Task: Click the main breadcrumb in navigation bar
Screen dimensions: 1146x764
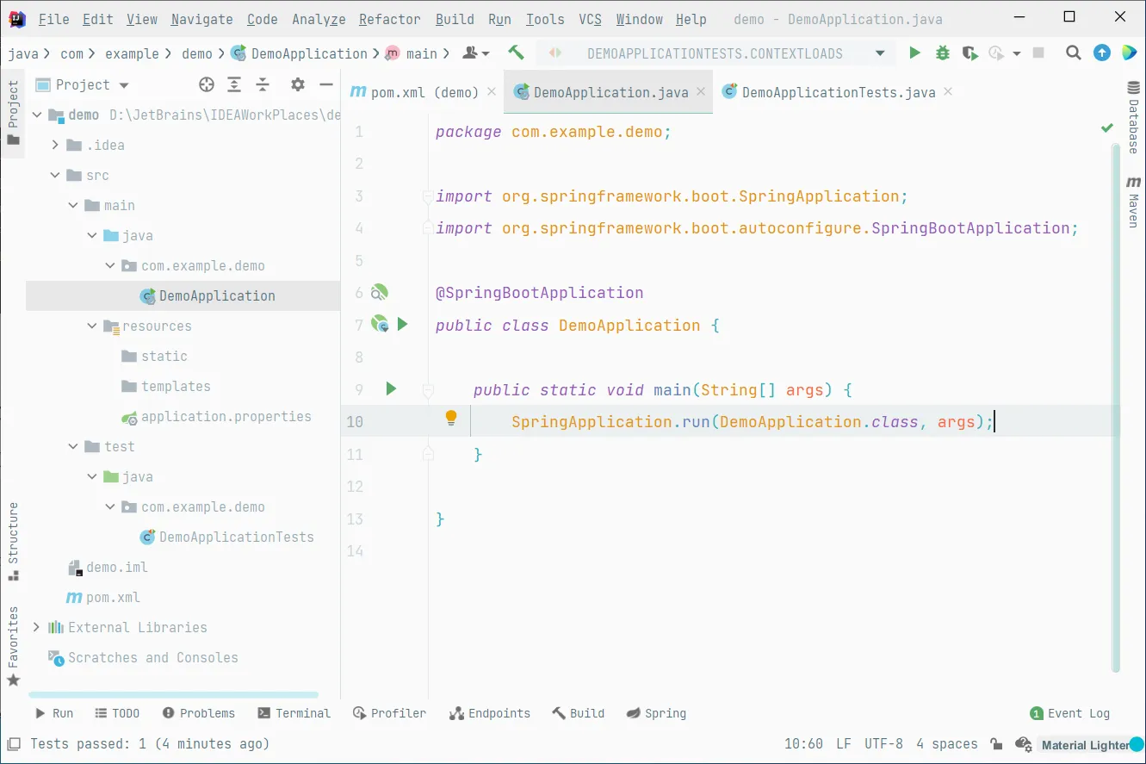Action: click(412, 53)
